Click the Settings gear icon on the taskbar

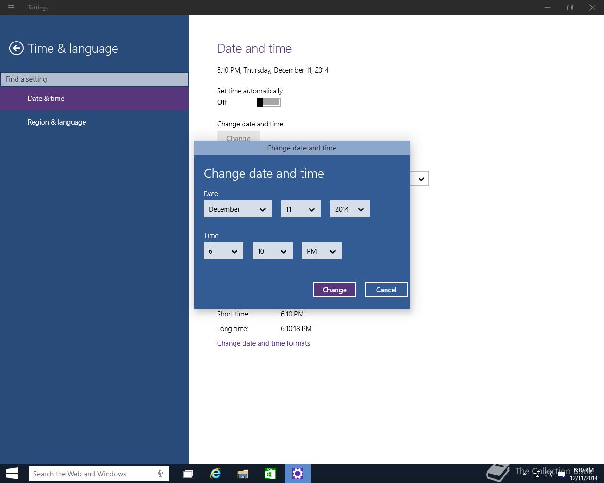pos(298,474)
